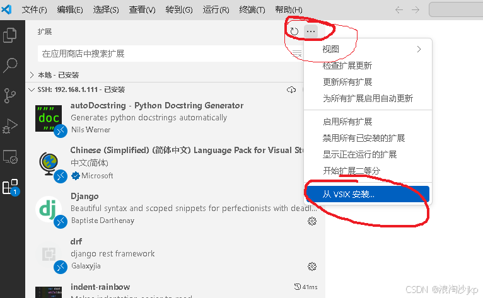Image resolution: width=483 pixels, height=298 pixels.
Task: Go forward with the right arrow
Action: click(x=416, y=10)
